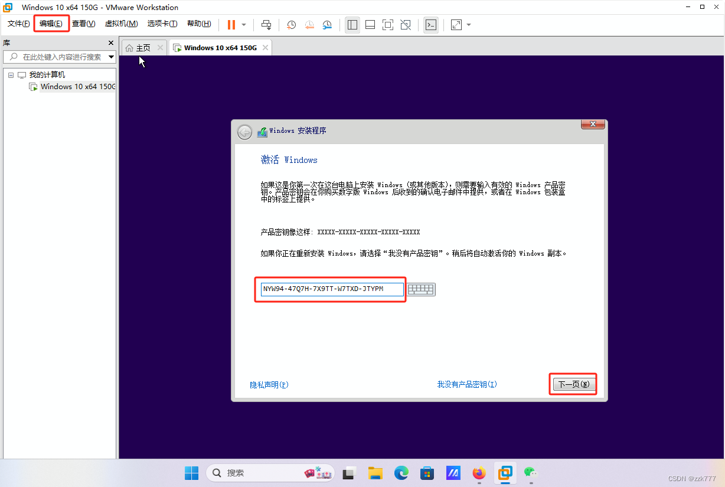725x487 pixels.
Task: Open the 查看(V) menu
Action: coord(84,24)
